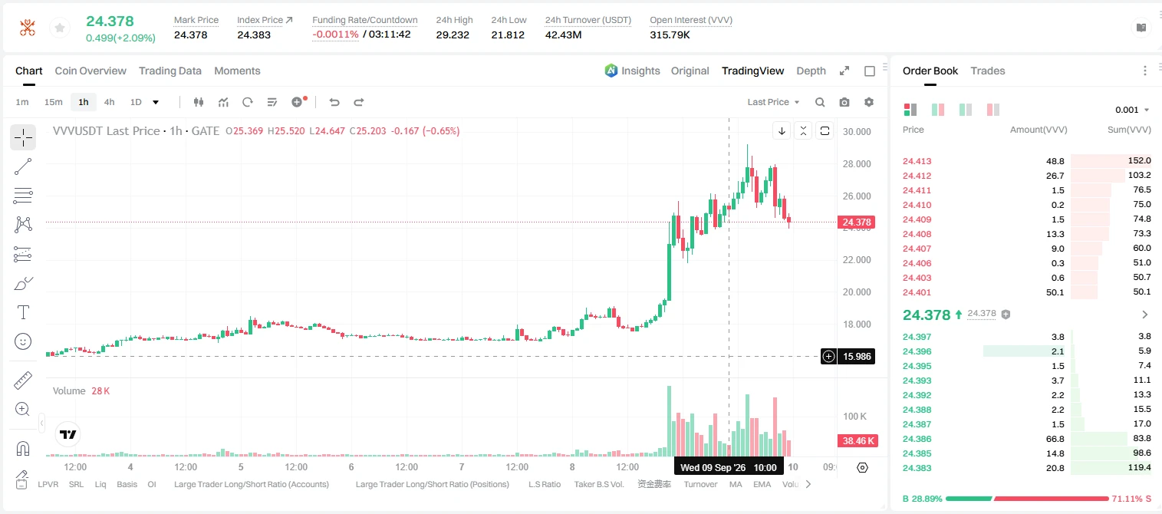
Task: Select the crosshair cursor tool
Action: [23, 137]
